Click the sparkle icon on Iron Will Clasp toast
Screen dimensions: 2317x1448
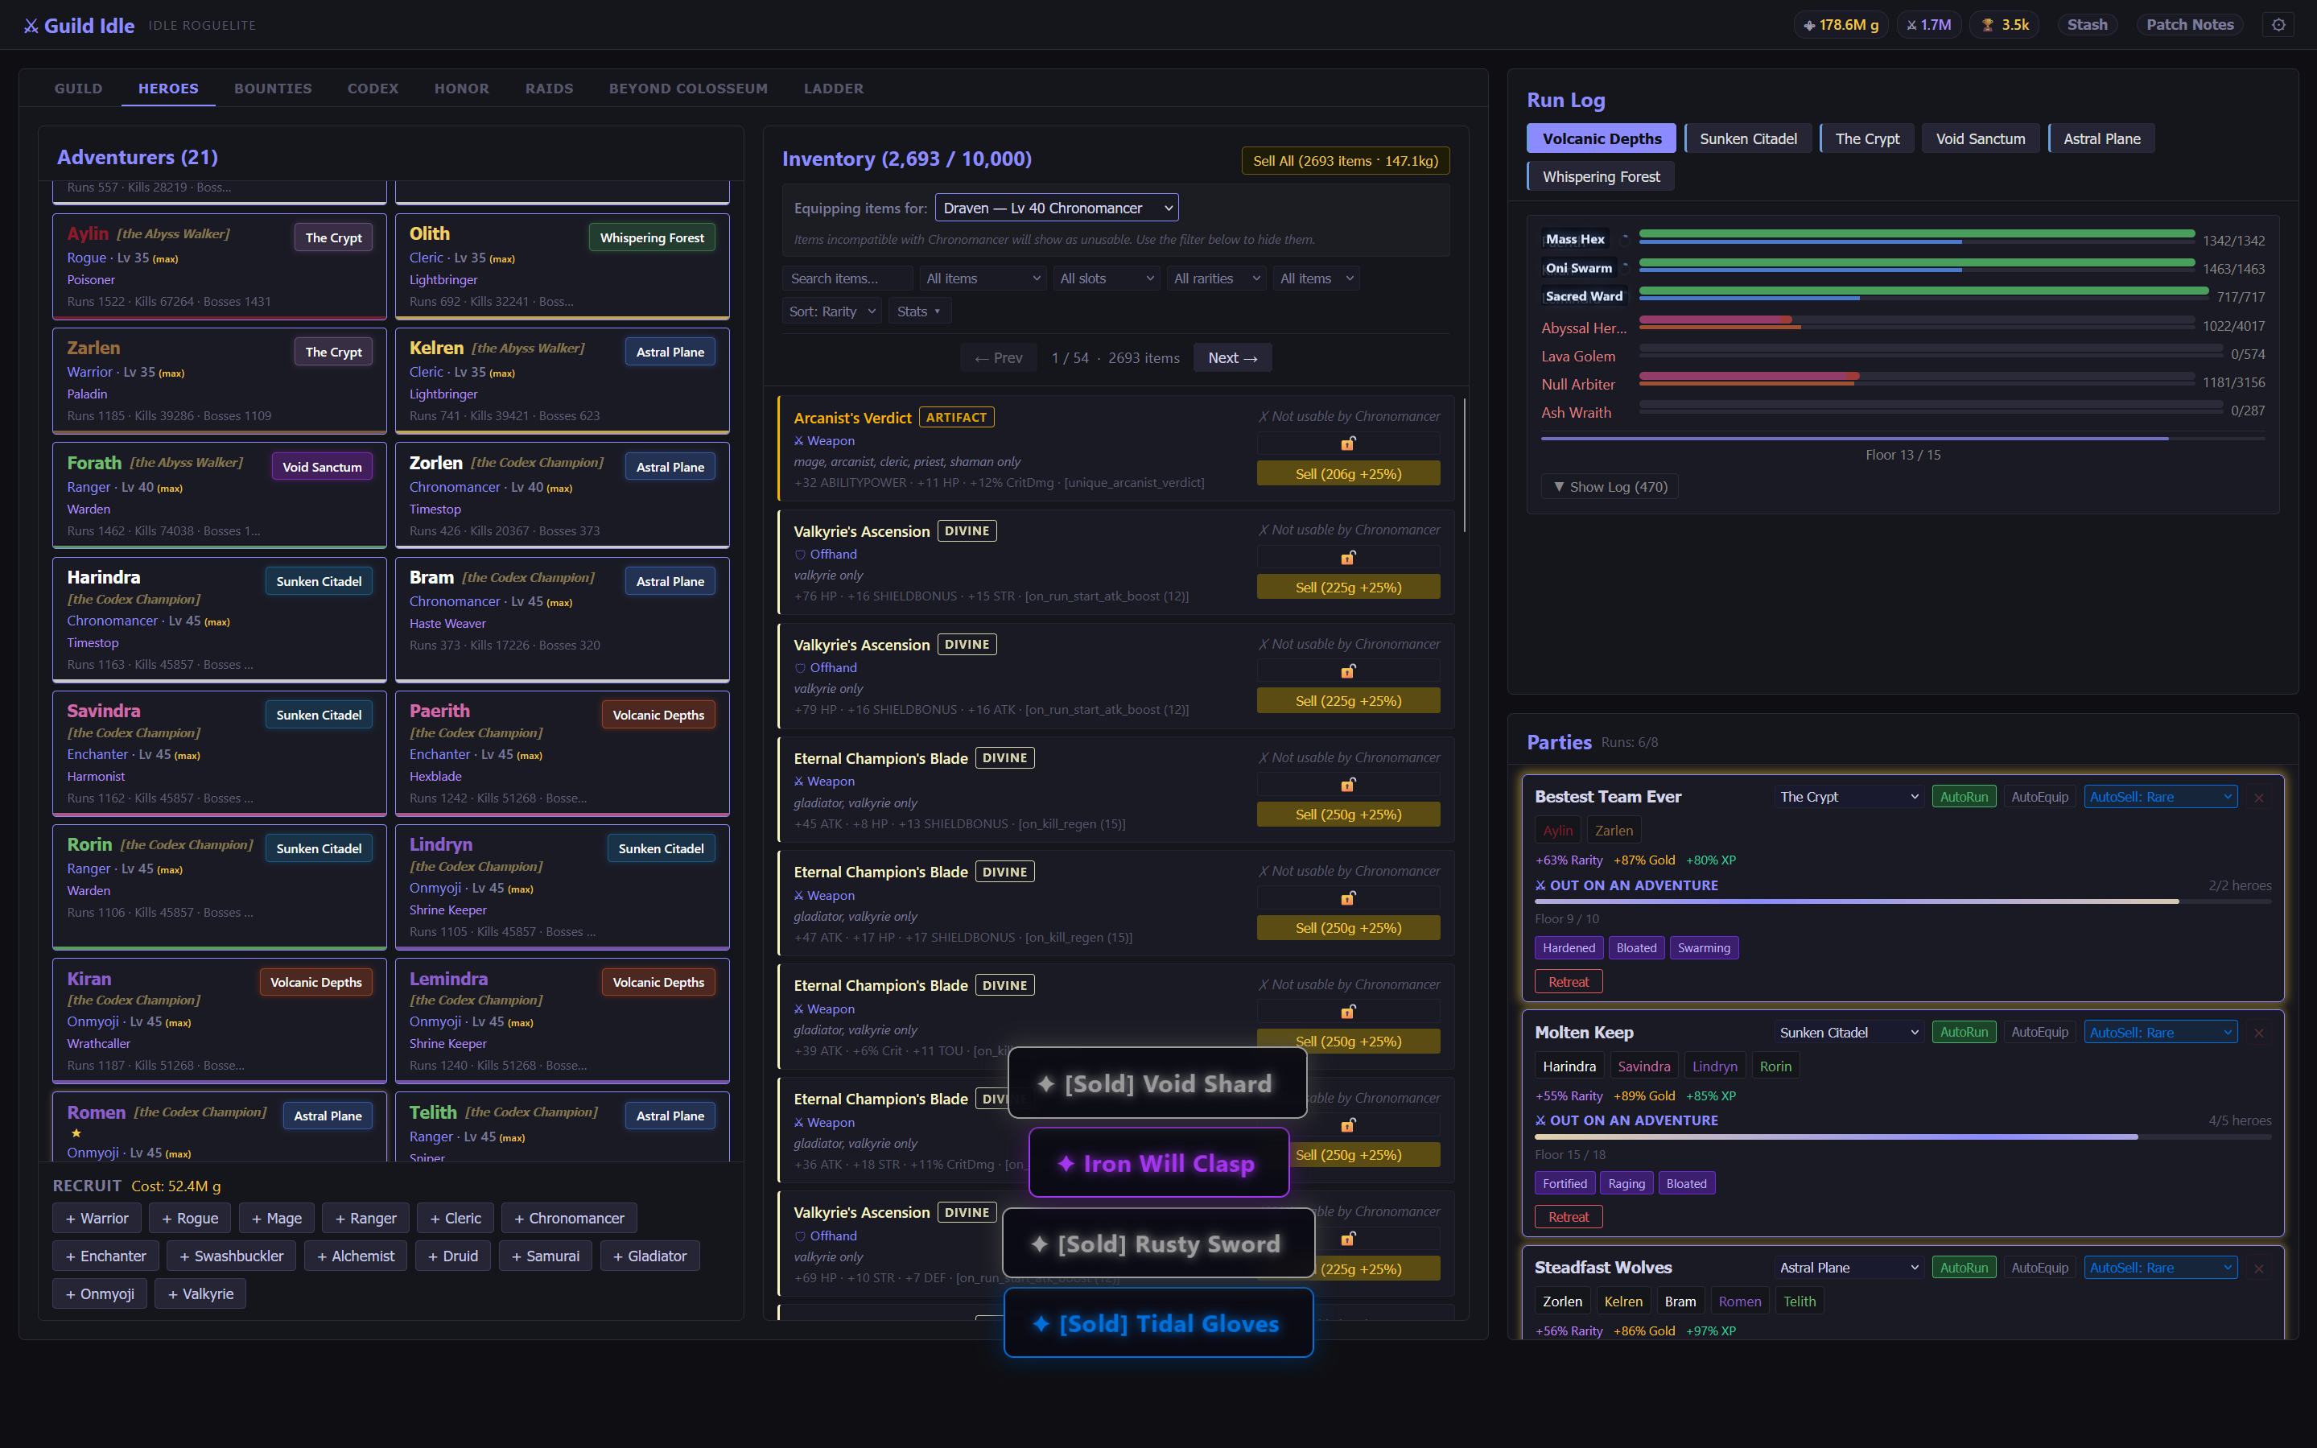1066,1164
